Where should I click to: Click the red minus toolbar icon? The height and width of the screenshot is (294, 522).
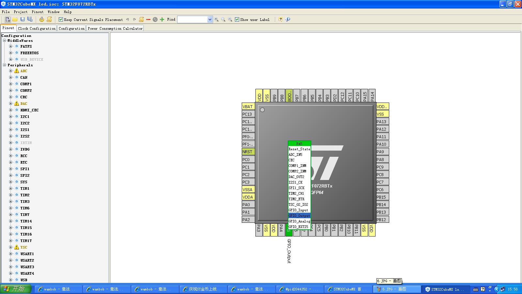pos(148,20)
